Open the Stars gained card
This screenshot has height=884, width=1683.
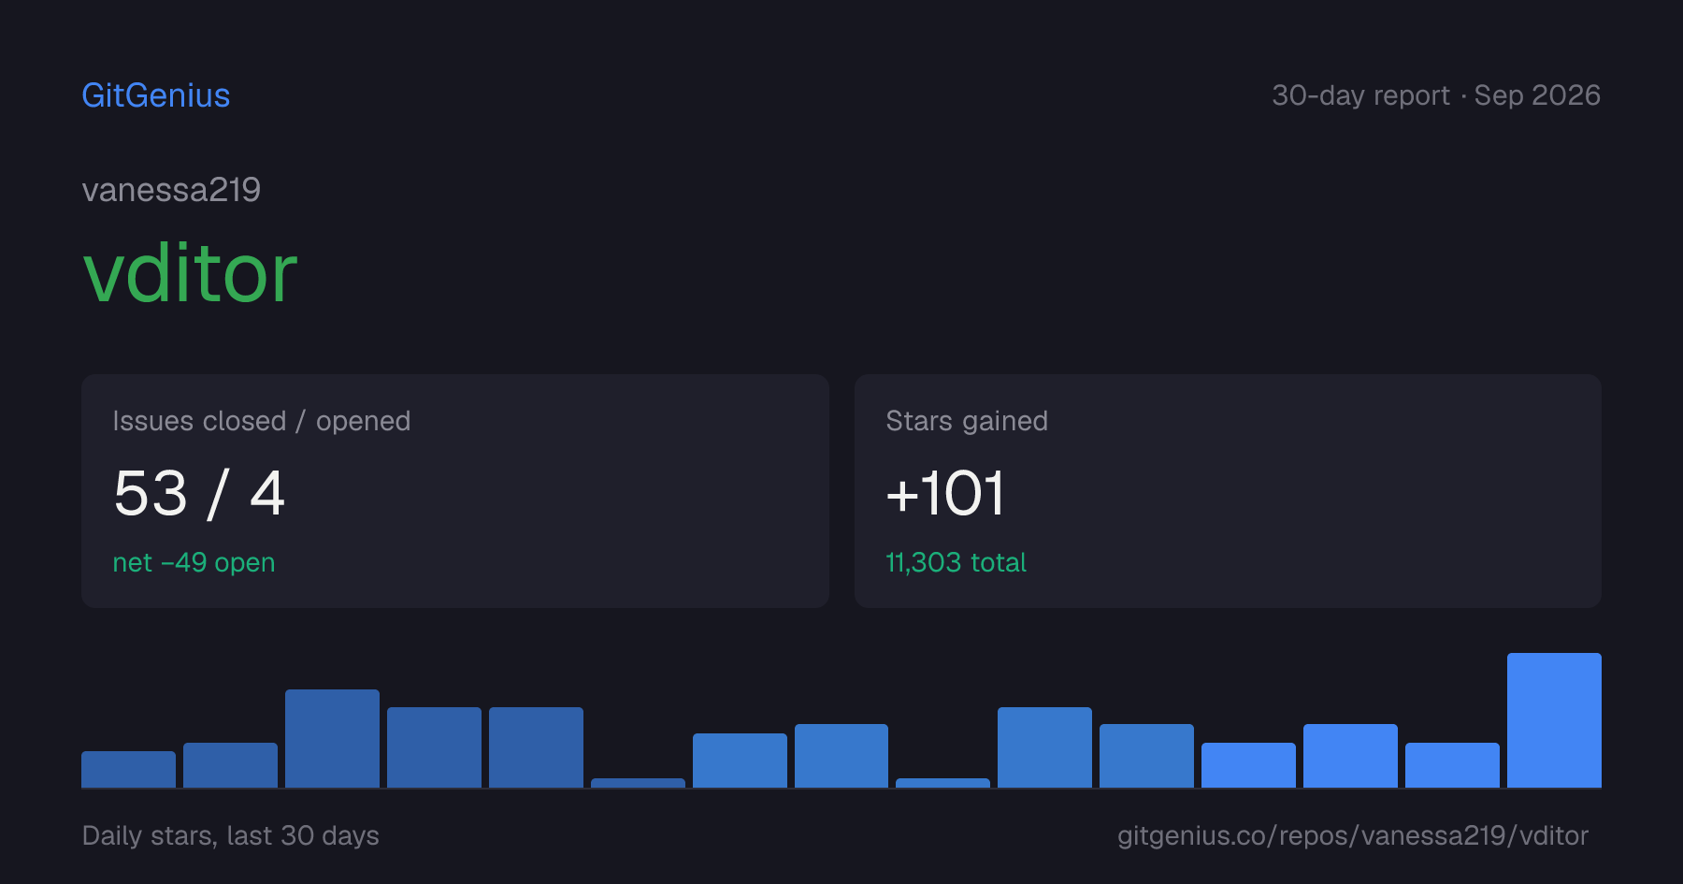[1228, 491]
